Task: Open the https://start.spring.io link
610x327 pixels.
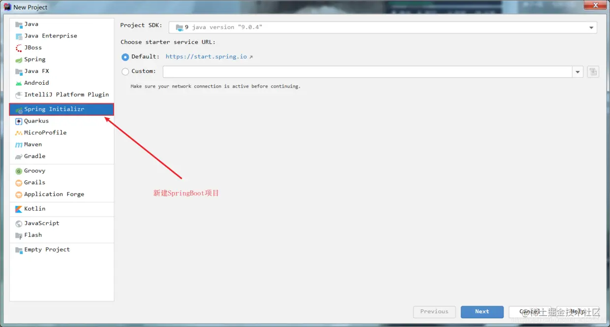Action: tap(206, 57)
